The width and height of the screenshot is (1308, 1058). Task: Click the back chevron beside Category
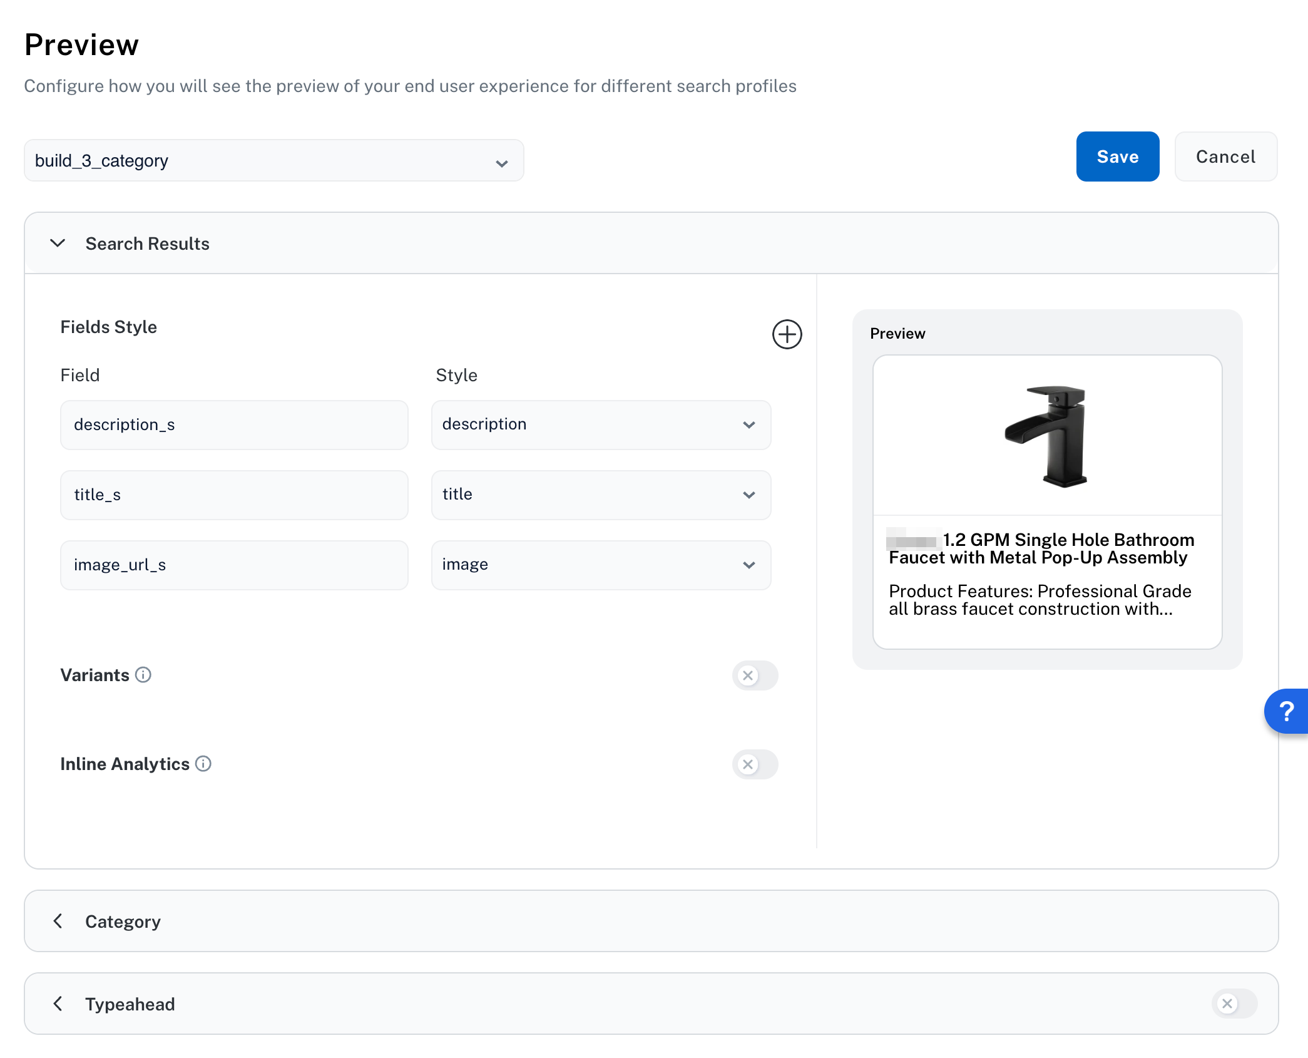coord(58,920)
